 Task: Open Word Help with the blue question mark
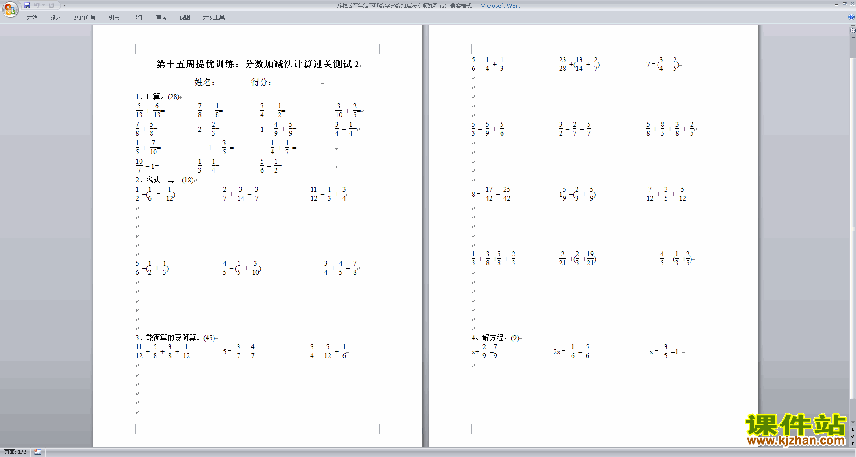(852, 17)
